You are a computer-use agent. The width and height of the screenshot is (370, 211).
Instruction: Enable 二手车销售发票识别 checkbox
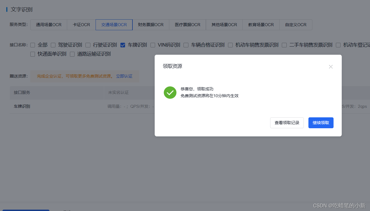tap(284, 45)
